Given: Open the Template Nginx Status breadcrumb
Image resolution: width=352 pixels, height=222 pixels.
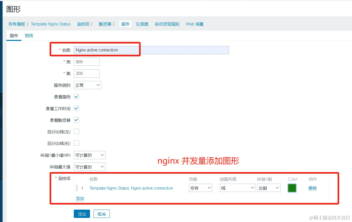Looking at the screenshot, I should click(51, 24).
